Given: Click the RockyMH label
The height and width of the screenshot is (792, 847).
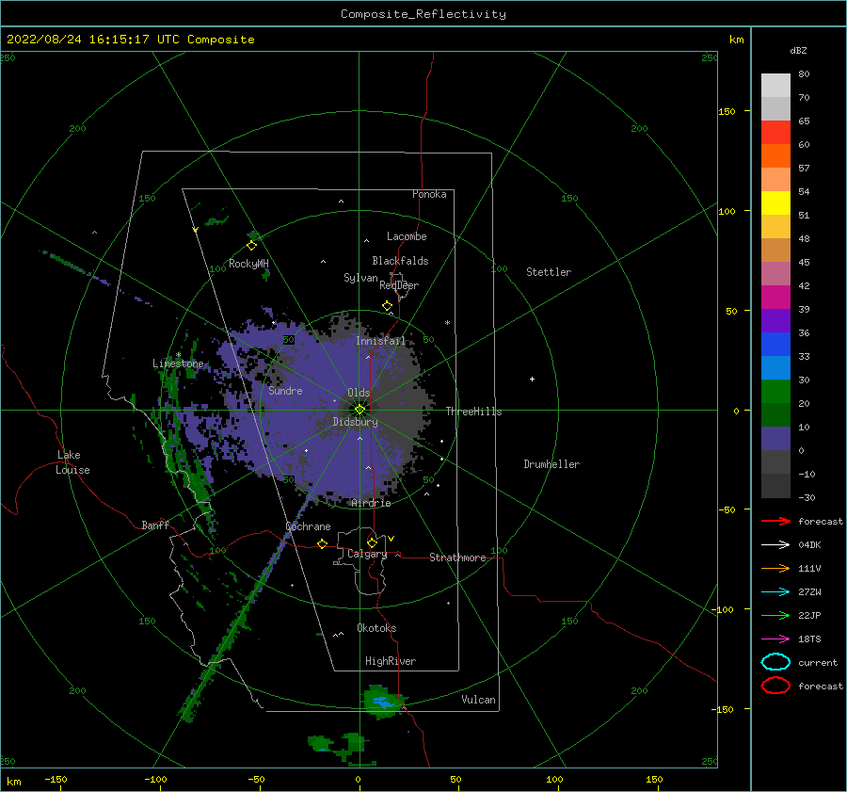Looking at the screenshot, I should 248,264.
